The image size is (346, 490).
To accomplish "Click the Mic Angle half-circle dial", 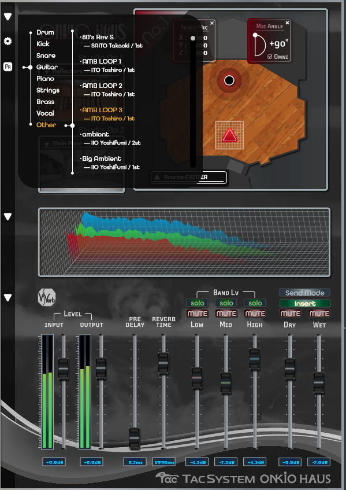I will click(259, 46).
